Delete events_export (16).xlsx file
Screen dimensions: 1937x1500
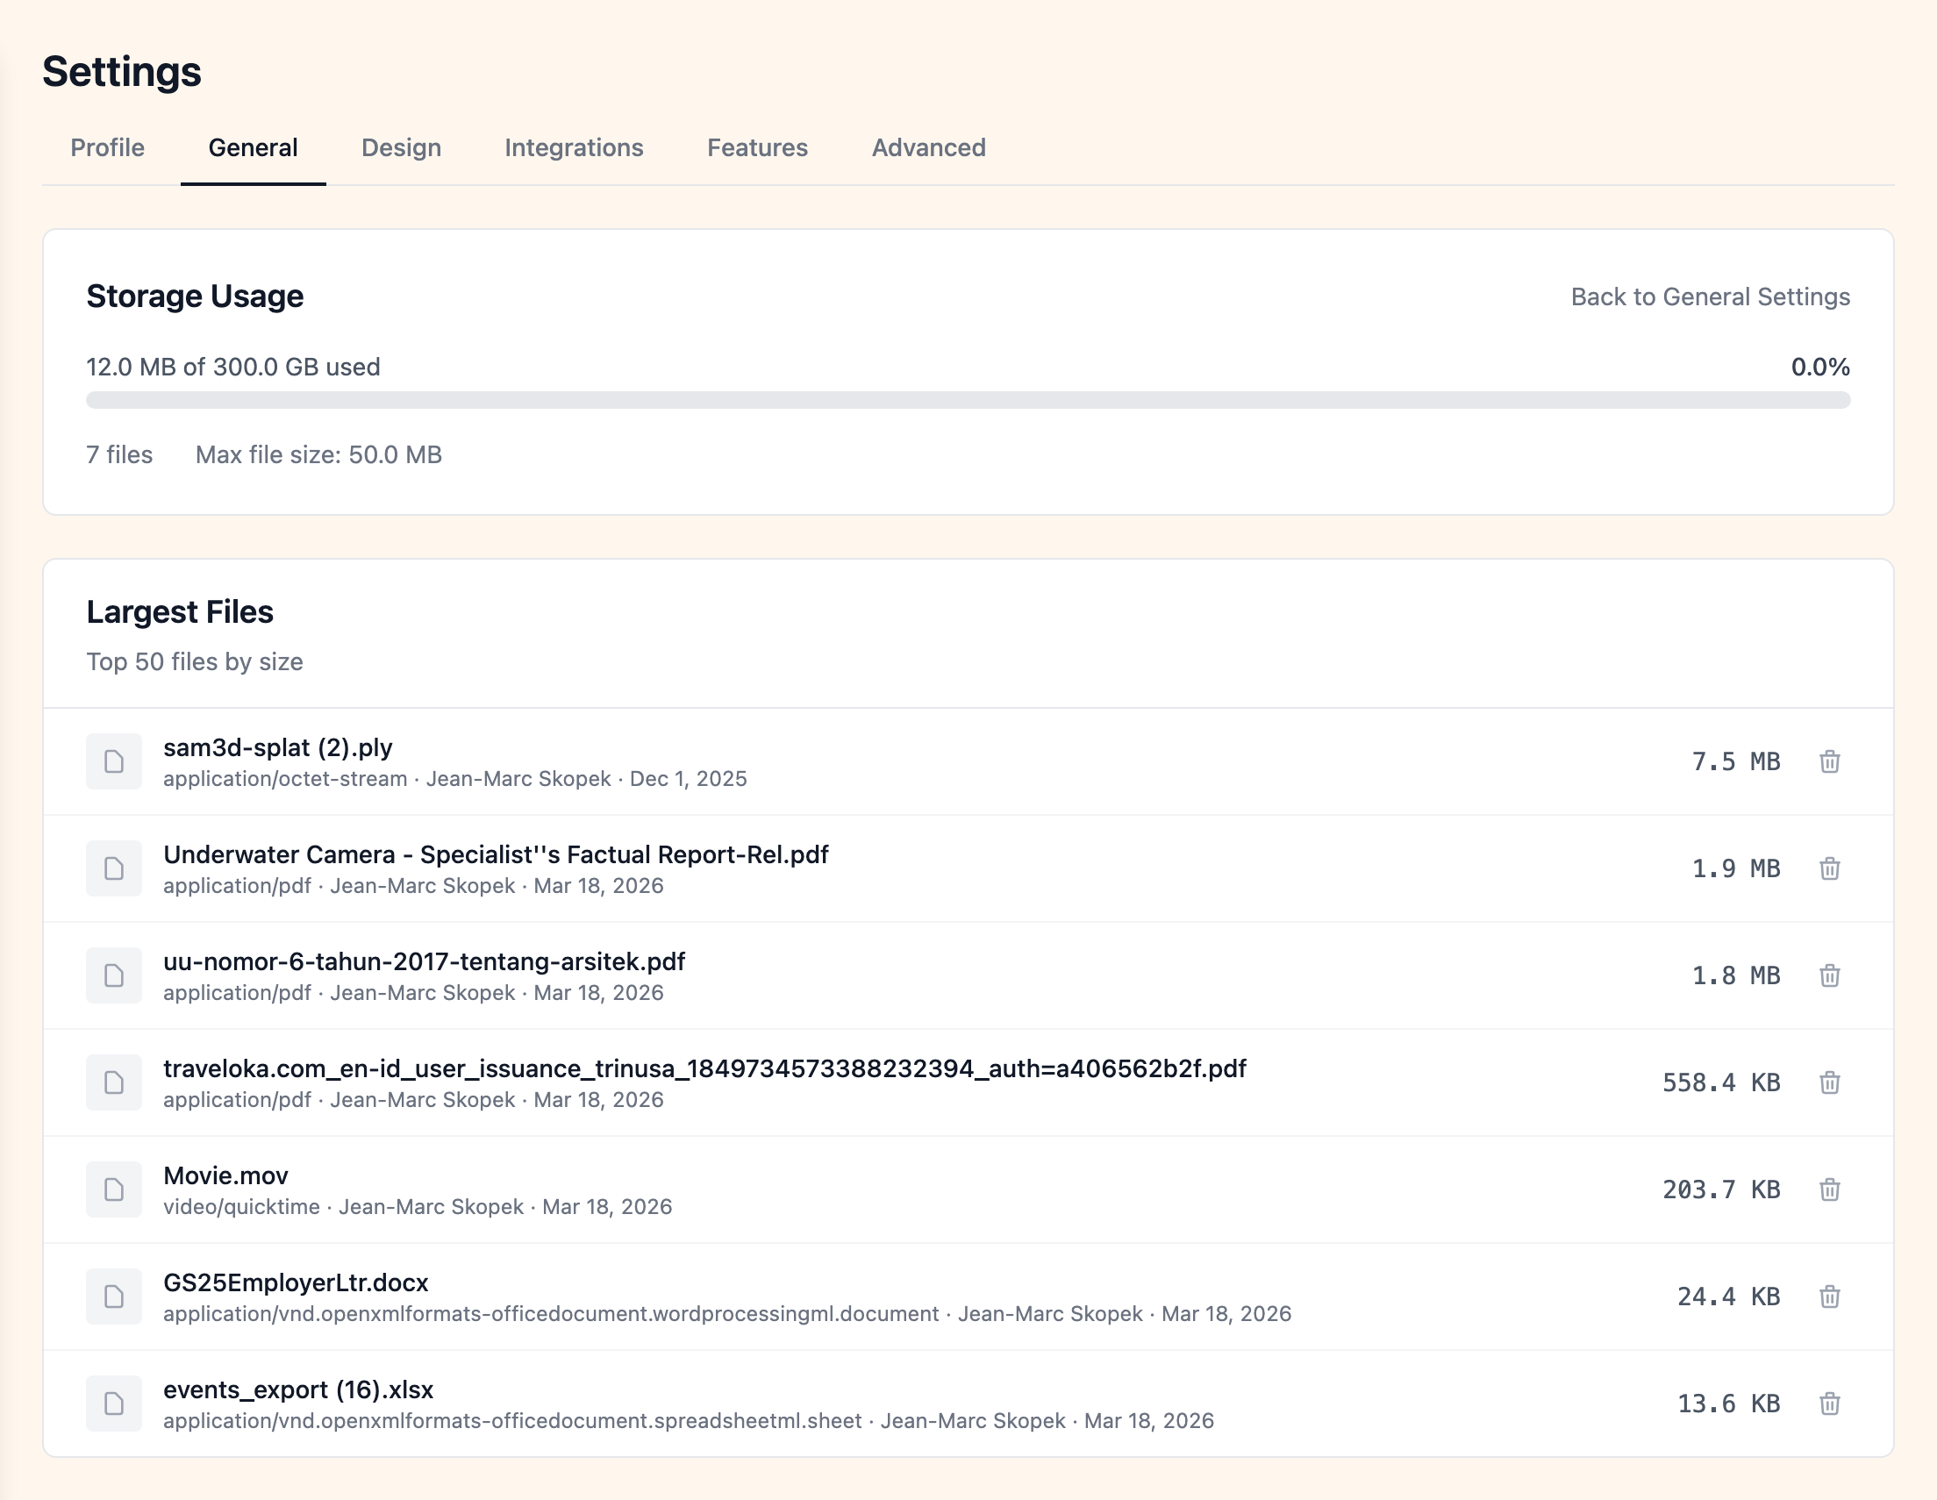tap(1829, 1404)
